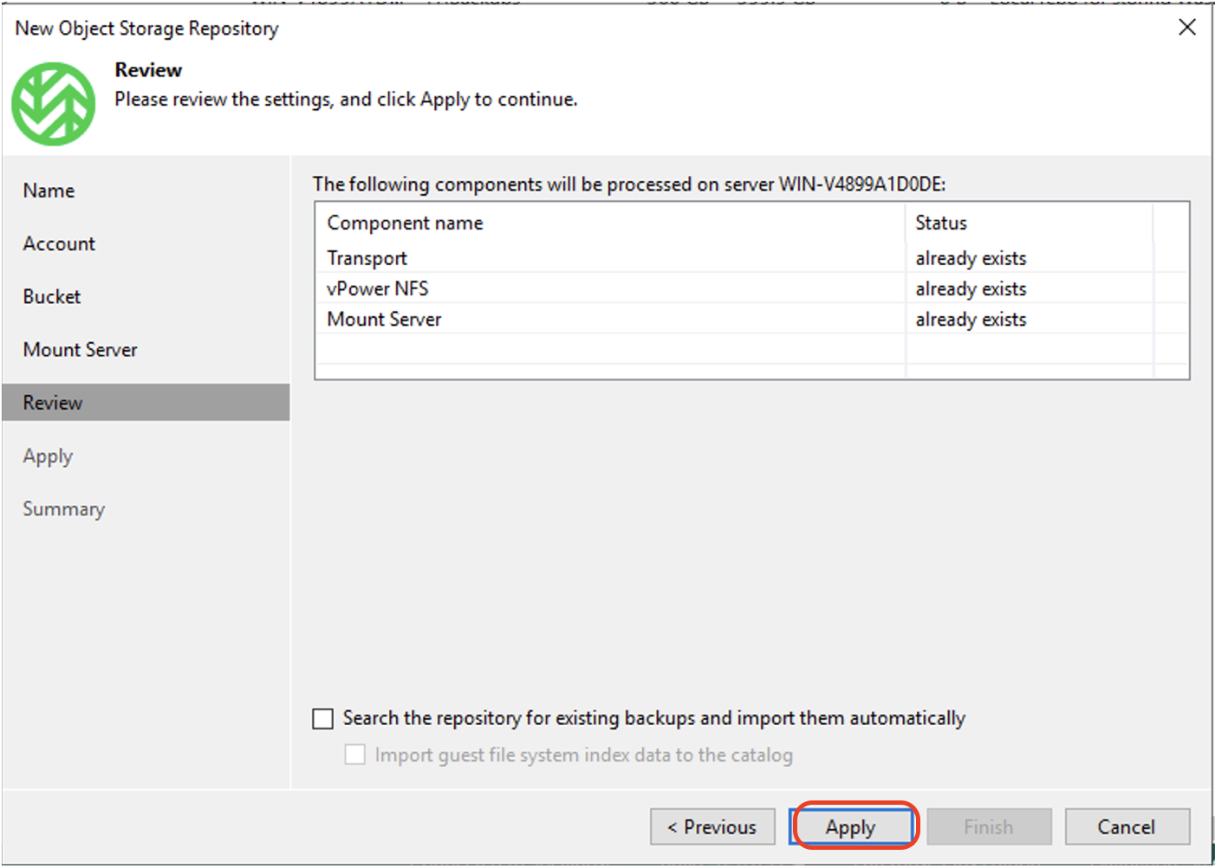Open the Name wizard step

(49, 191)
